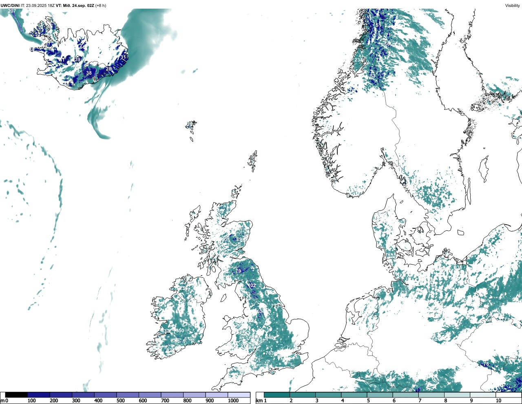
Task: Click the '44' visibility value in north Iceland
Action: [82, 48]
